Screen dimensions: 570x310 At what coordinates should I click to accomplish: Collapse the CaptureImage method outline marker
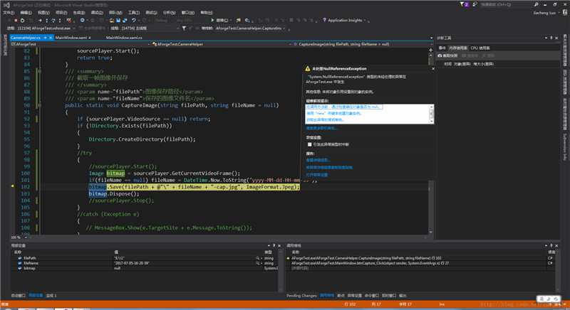click(38, 105)
